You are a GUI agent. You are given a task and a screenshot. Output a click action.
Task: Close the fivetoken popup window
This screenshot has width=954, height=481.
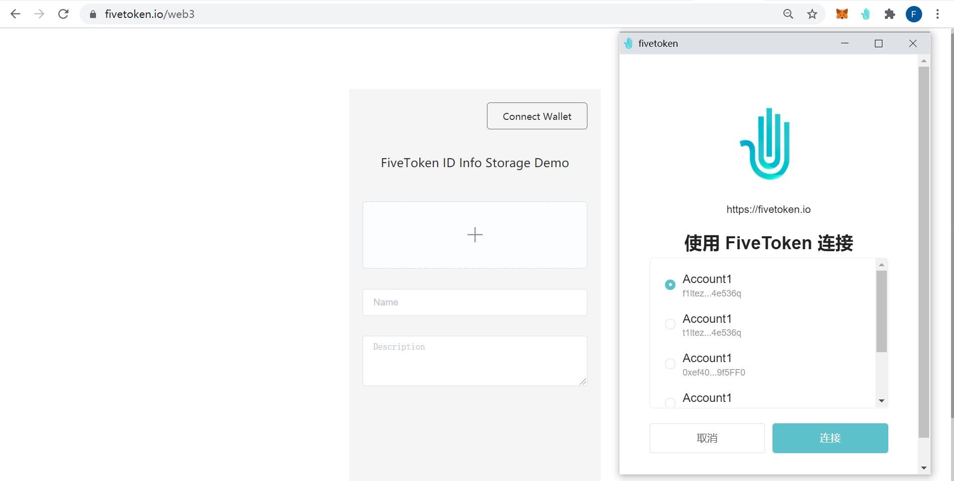(913, 43)
